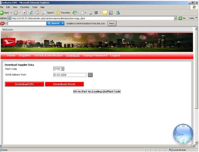
Task: Open the Change Password link
Action: click(95, 56)
